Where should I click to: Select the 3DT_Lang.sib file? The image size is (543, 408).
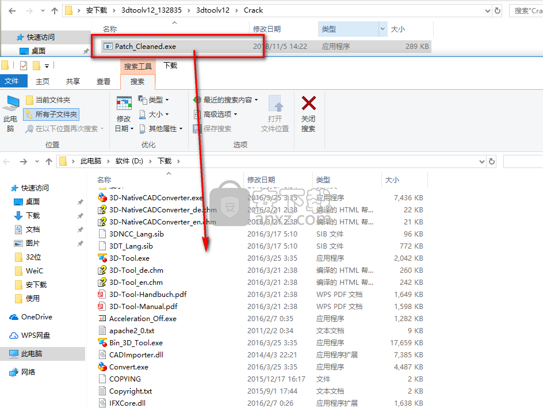pos(131,246)
